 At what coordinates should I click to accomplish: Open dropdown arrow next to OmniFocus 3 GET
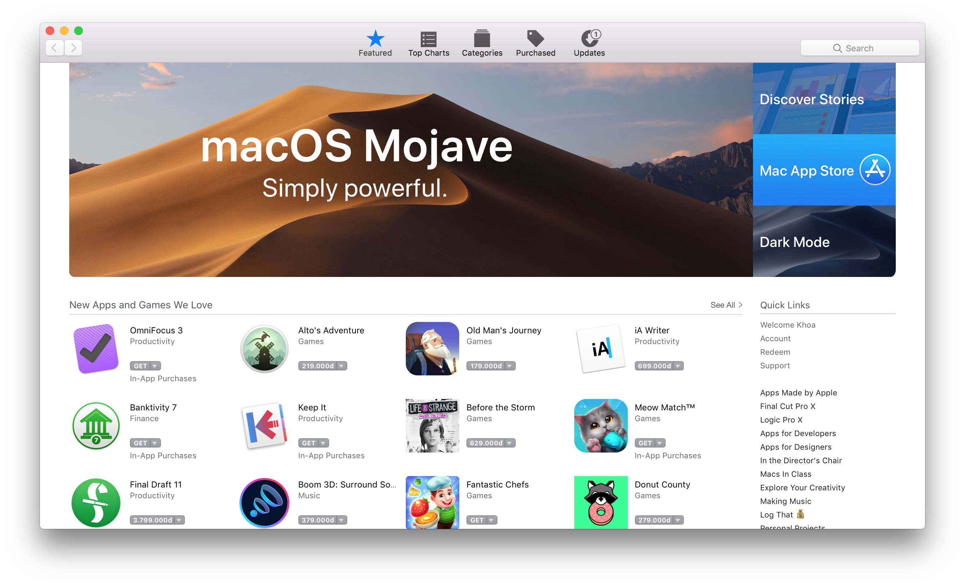pyautogui.click(x=155, y=366)
